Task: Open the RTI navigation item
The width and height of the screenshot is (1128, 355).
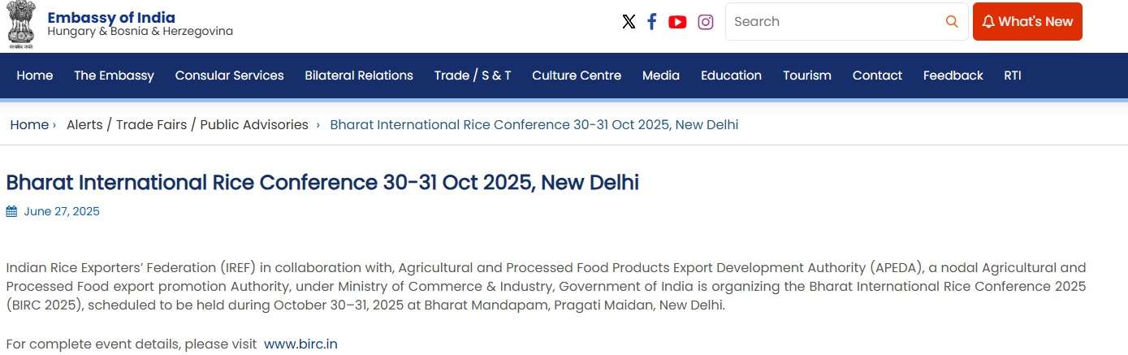Action: (1013, 76)
